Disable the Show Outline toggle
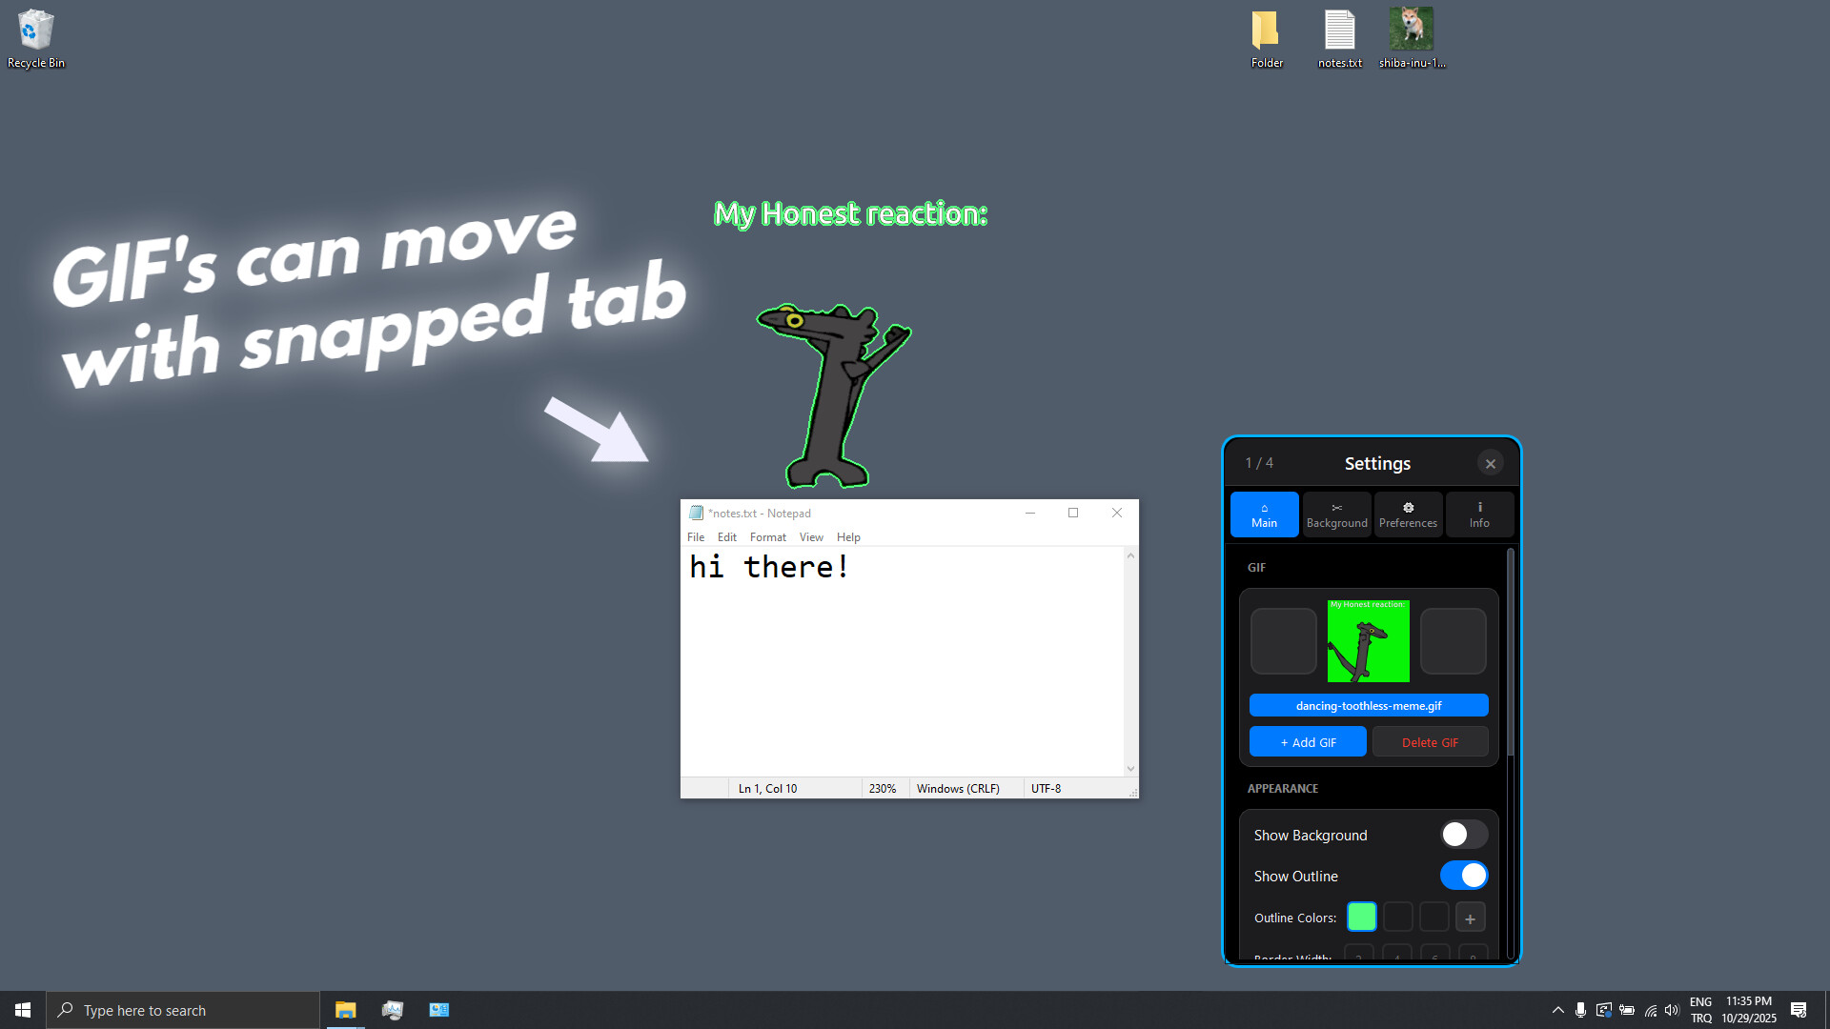This screenshot has width=1830, height=1029. [x=1464, y=875]
